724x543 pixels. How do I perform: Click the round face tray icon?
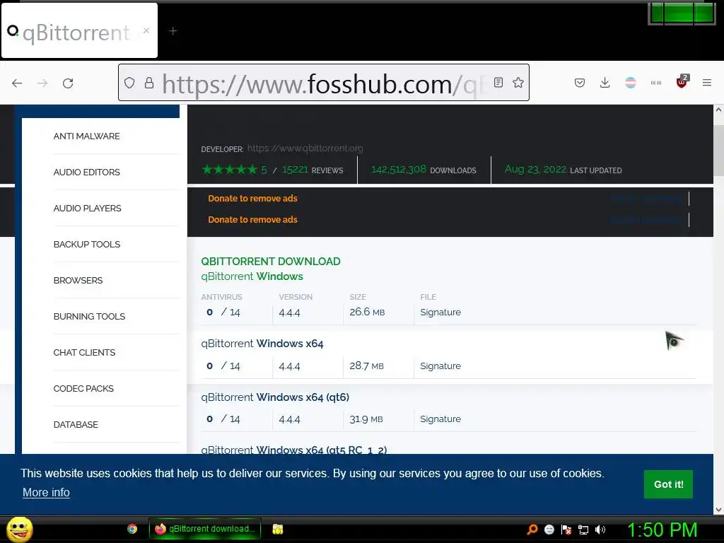549,530
